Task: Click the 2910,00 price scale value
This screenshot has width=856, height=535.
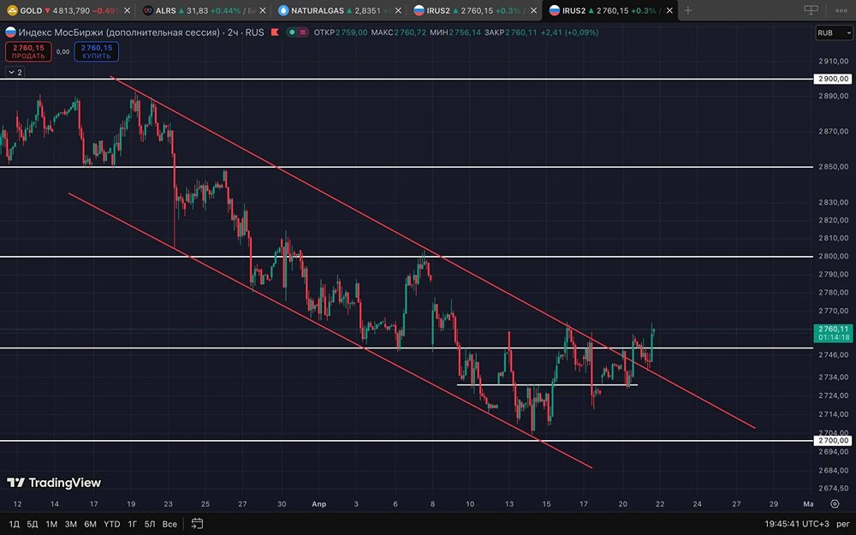Action: click(x=833, y=61)
